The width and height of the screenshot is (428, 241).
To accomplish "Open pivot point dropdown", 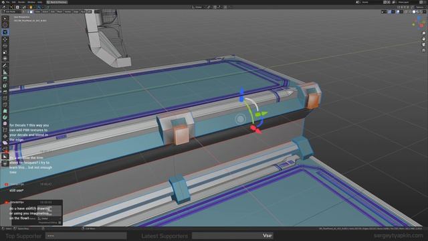I will (209, 7).
